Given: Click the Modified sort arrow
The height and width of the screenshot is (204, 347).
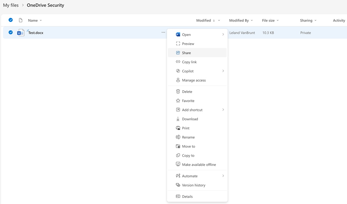Looking at the screenshot, I should click(214, 20).
